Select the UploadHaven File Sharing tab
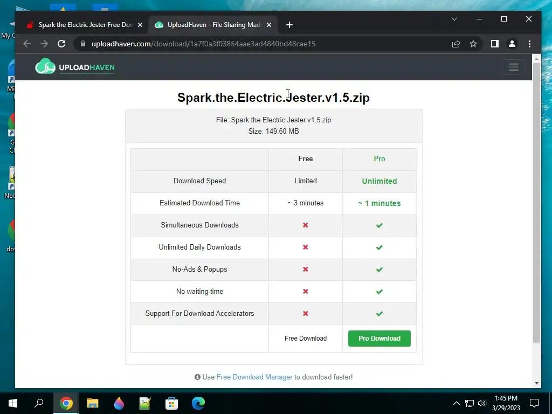This screenshot has width=552, height=414. point(213,25)
